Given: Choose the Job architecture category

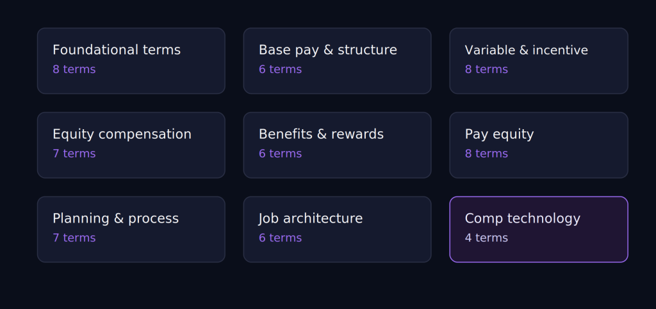Looking at the screenshot, I should coord(337,230).
